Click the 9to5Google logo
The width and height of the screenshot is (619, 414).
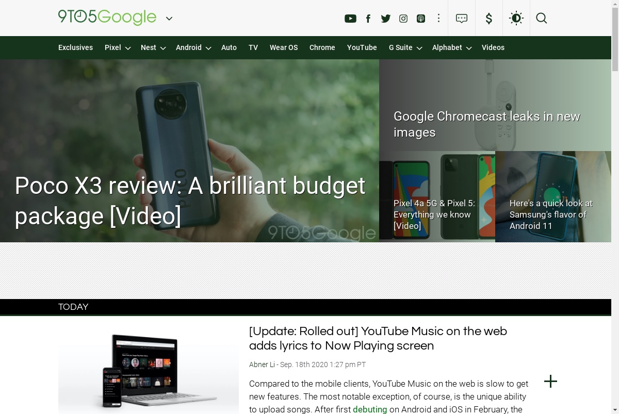(x=107, y=18)
